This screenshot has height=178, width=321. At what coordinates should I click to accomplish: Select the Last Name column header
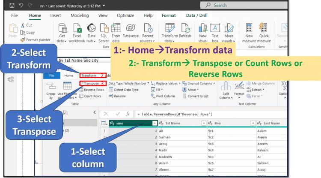[x=272, y=123]
